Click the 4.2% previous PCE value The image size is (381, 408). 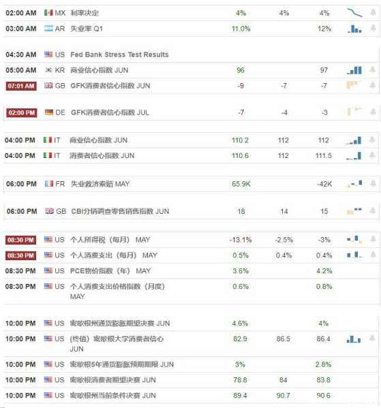click(324, 271)
